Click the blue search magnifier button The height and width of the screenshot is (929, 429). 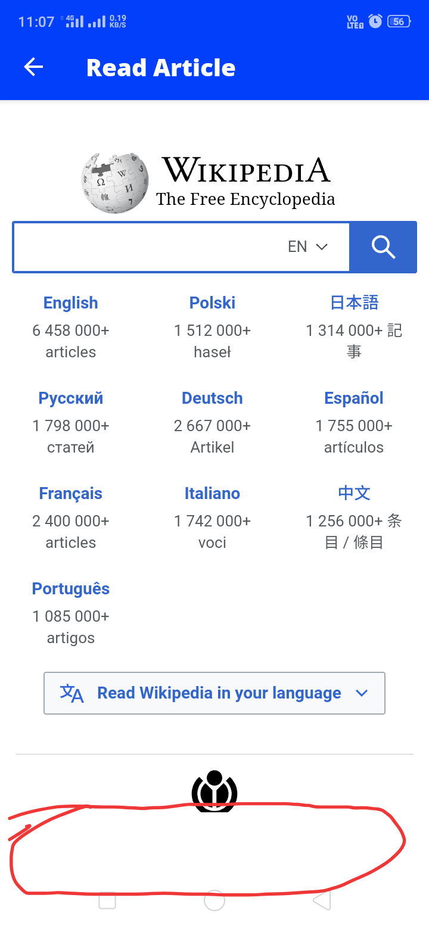pyautogui.click(x=383, y=247)
